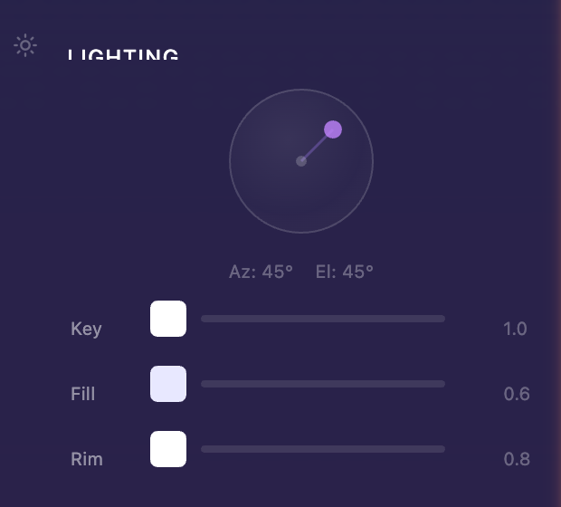Open the Fill light color swatch
Screen dimensions: 561x507
(x=168, y=384)
